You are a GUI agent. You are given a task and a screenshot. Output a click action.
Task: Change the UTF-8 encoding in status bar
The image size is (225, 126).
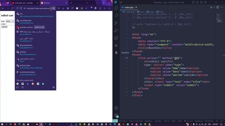pos(167,121)
